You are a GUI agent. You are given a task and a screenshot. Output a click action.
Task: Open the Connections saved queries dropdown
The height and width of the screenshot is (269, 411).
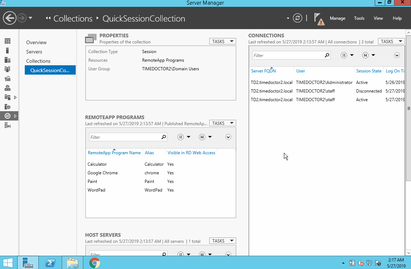[368, 55]
